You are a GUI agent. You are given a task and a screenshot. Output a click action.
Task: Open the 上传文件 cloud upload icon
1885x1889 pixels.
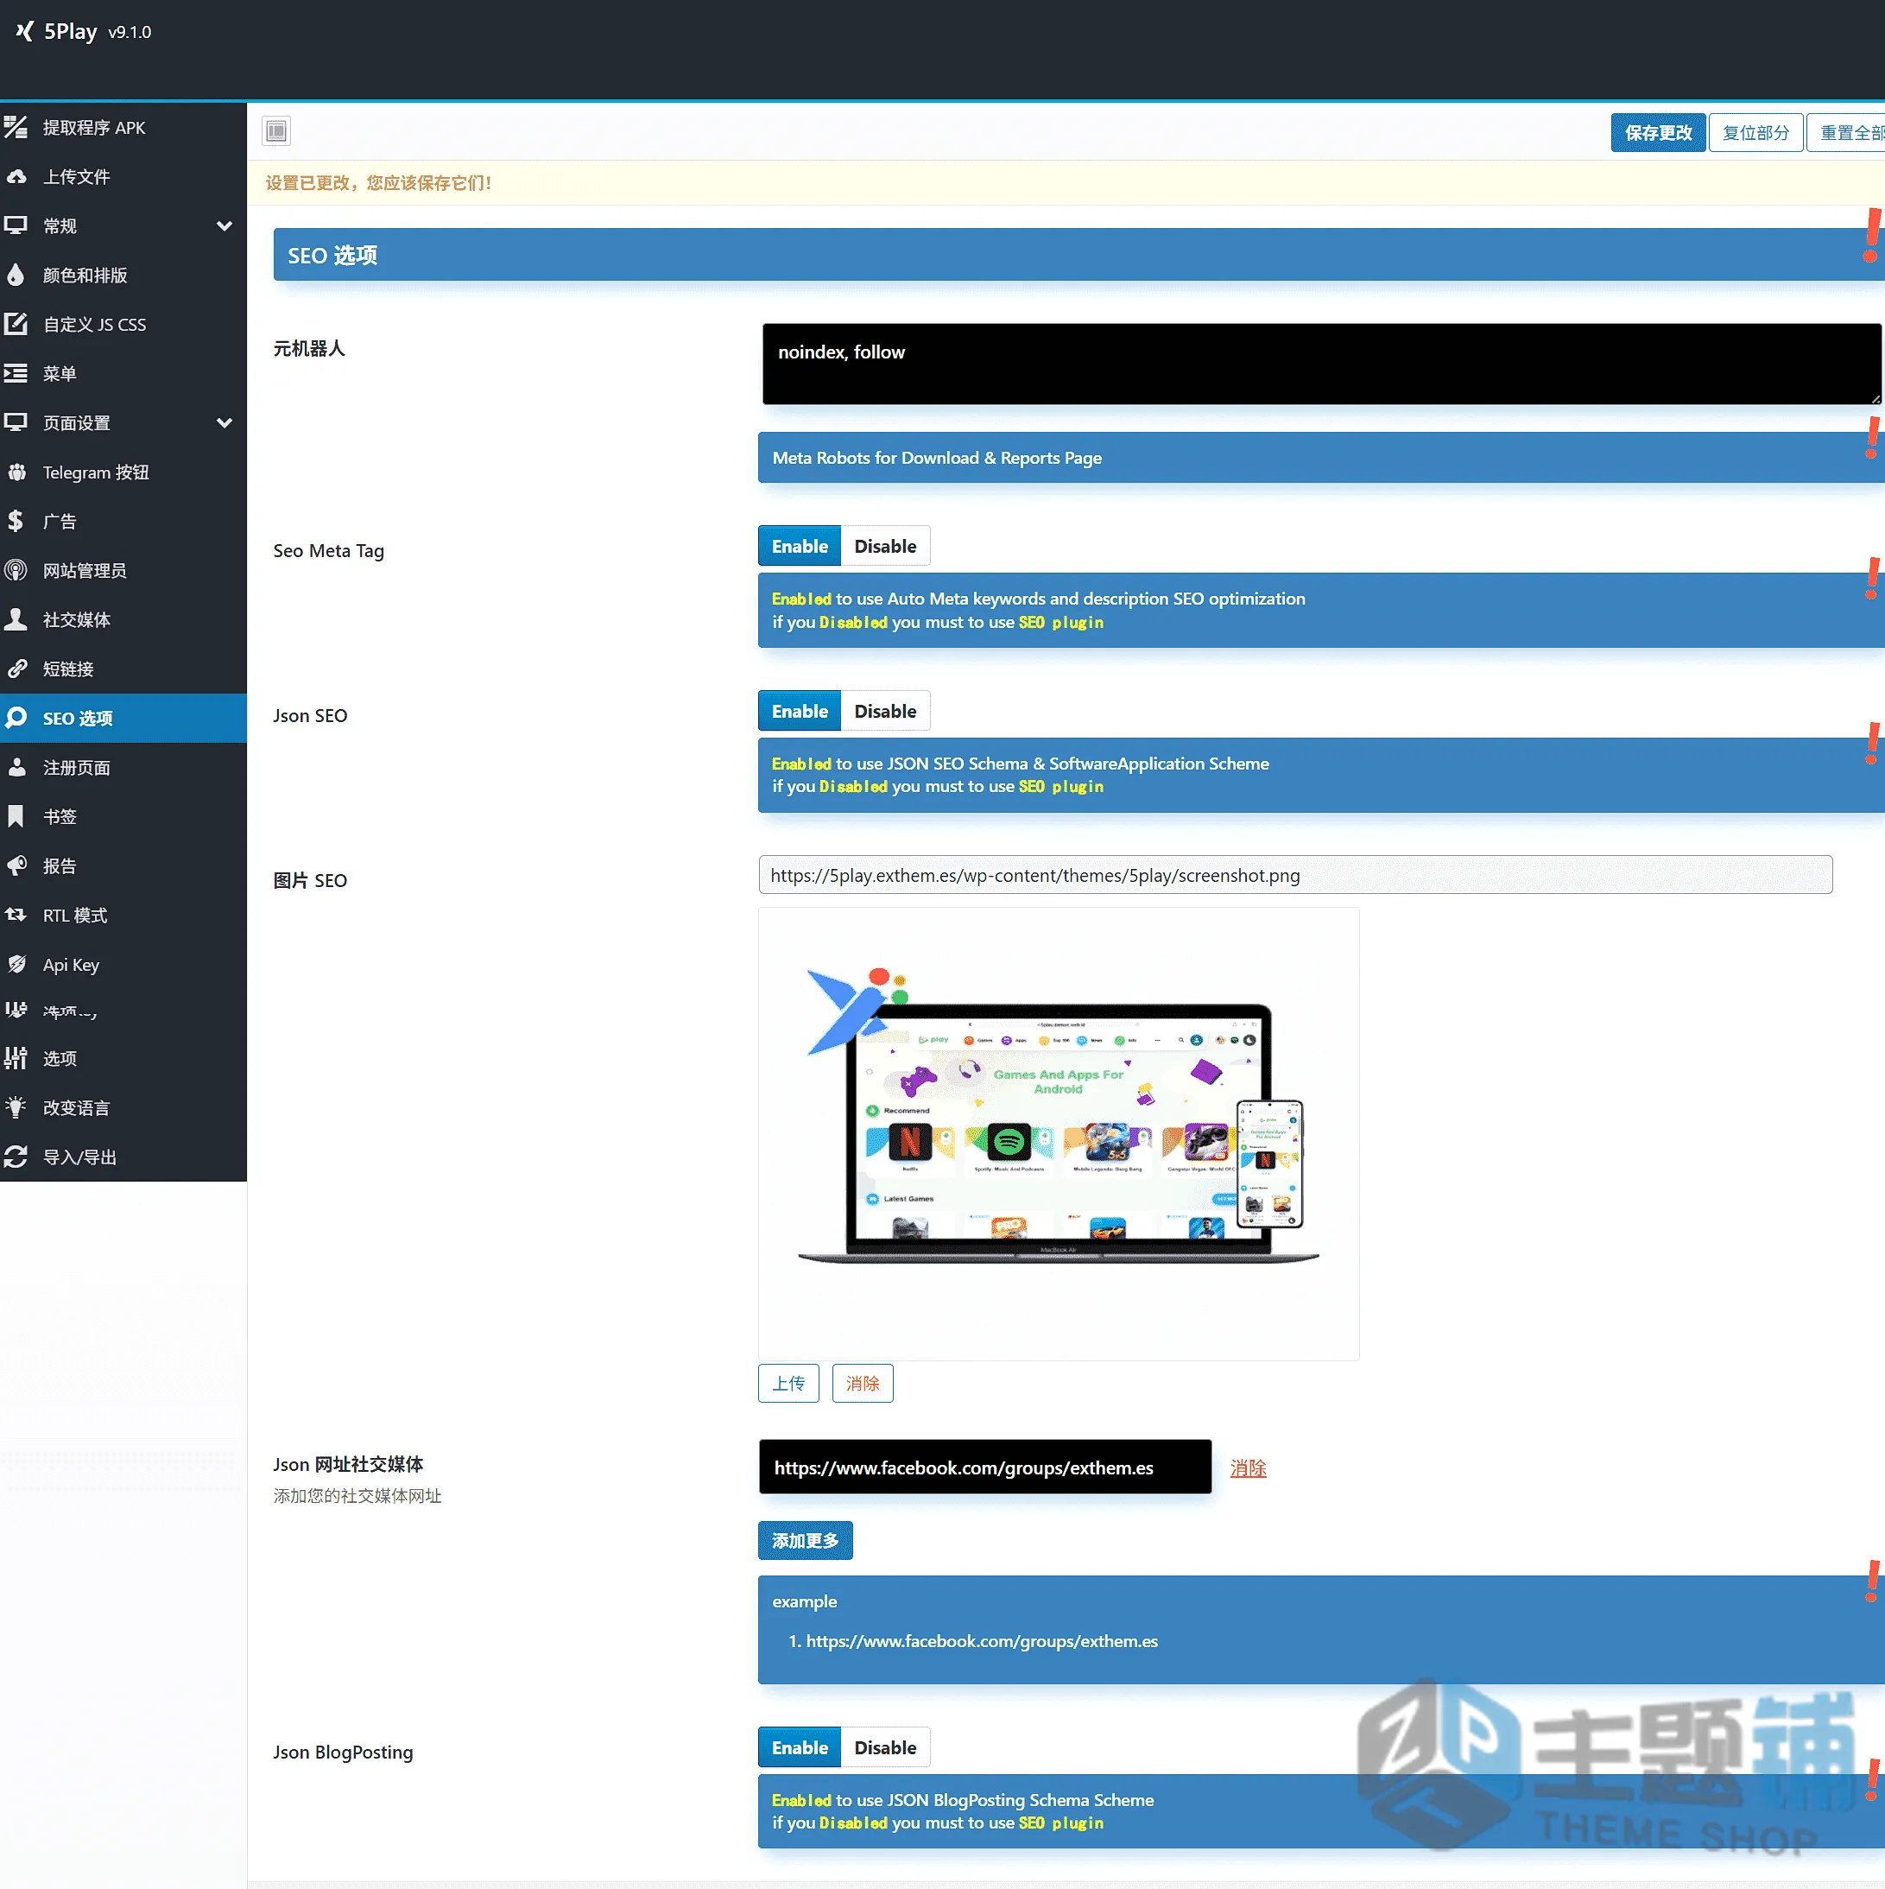(16, 177)
